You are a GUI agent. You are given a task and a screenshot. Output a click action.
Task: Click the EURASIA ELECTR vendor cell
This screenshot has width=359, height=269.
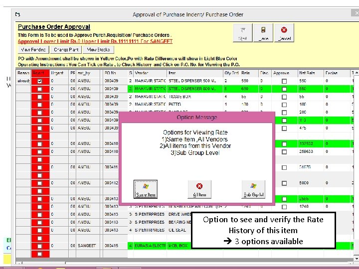(150, 246)
